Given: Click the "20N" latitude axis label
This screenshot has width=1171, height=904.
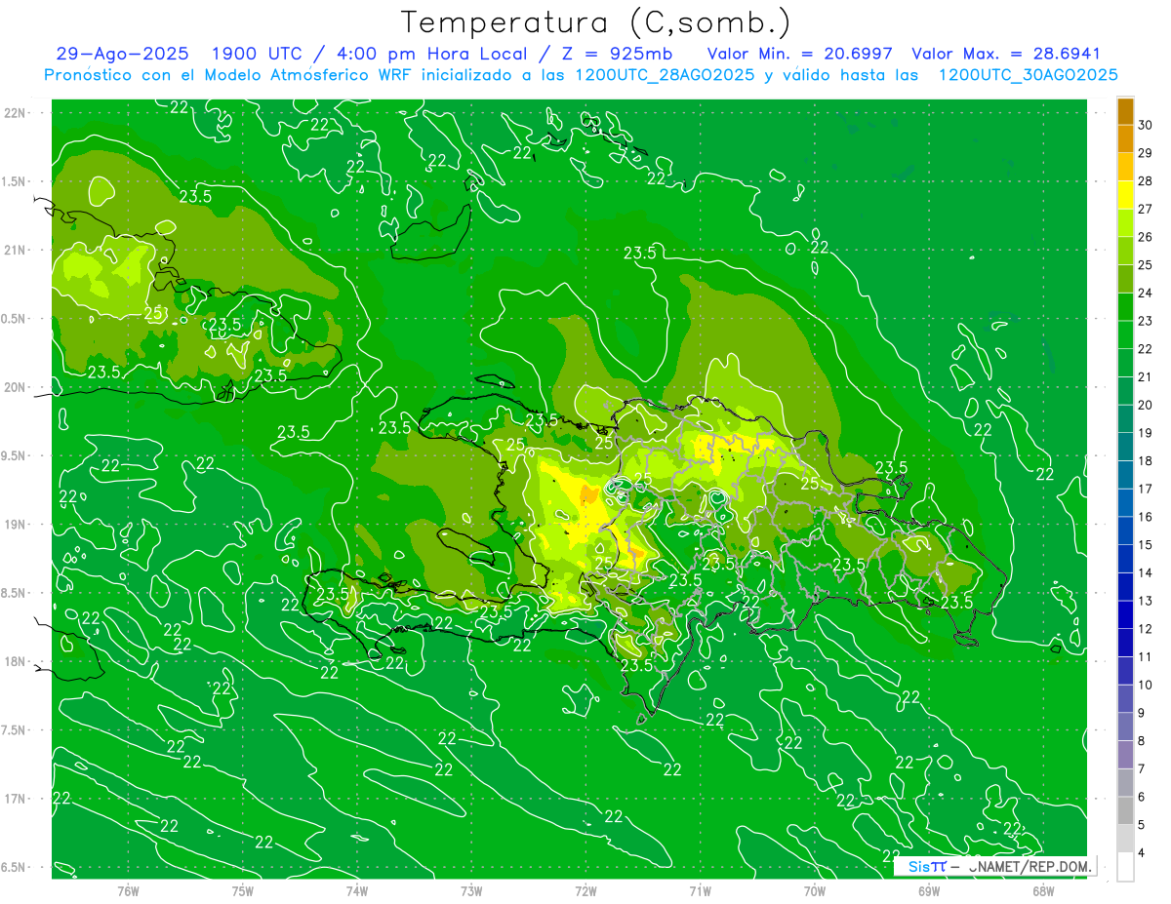Looking at the screenshot, I should 16,388.
